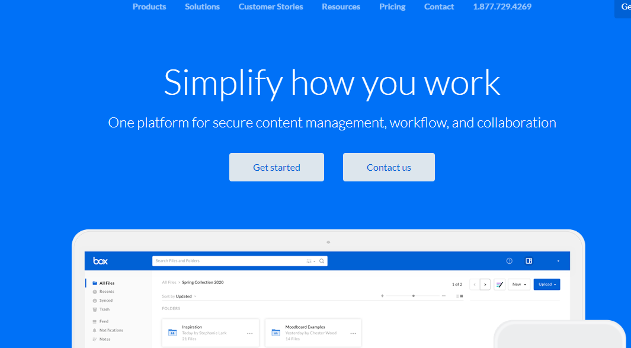Expand the New button dropdown
The width and height of the screenshot is (631, 348).
[524, 284]
